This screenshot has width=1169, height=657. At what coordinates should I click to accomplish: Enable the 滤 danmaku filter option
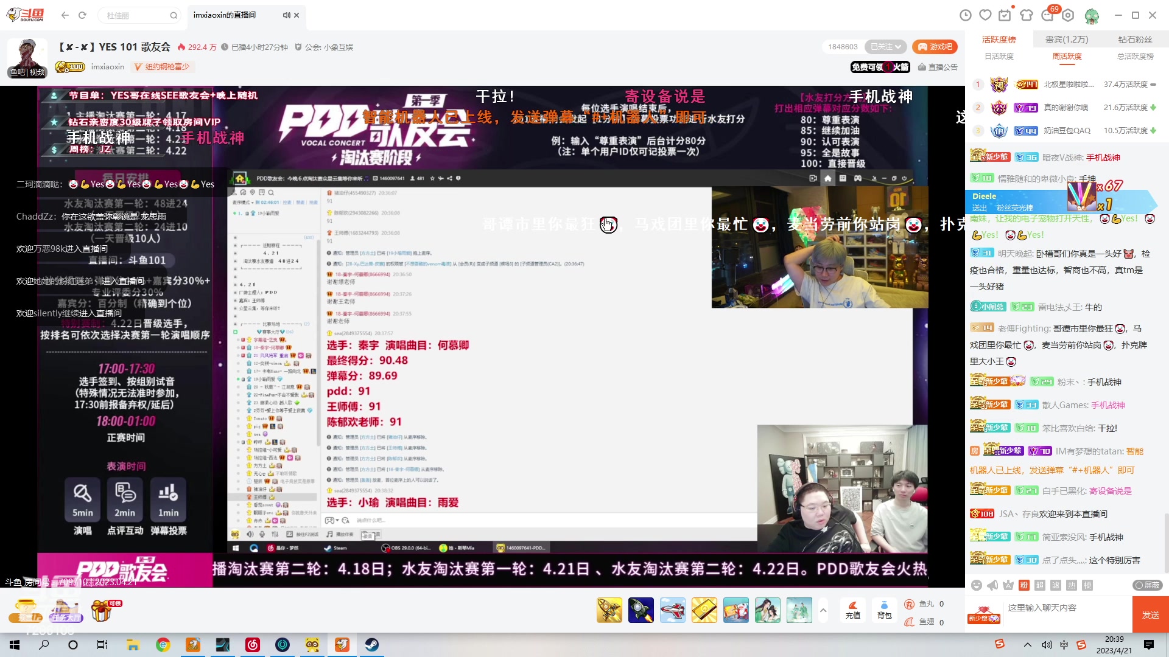pos(1056,585)
